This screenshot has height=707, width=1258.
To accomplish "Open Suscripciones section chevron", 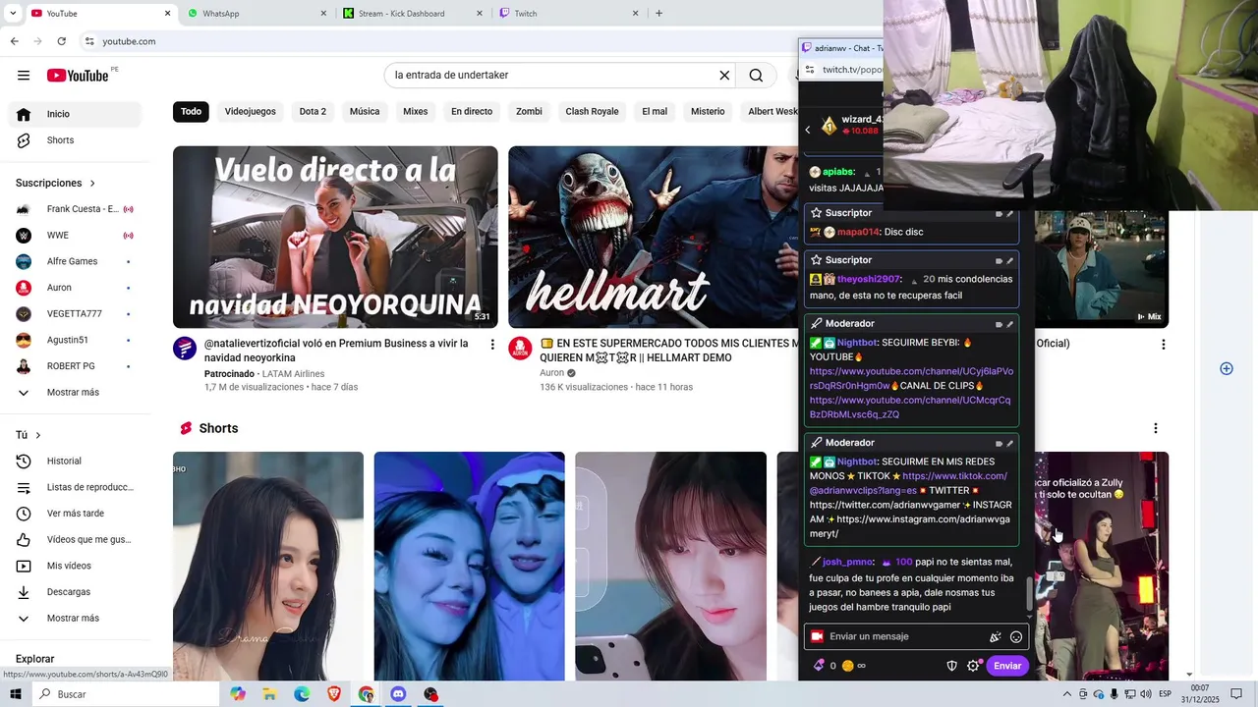I will [x=92, y=184].
